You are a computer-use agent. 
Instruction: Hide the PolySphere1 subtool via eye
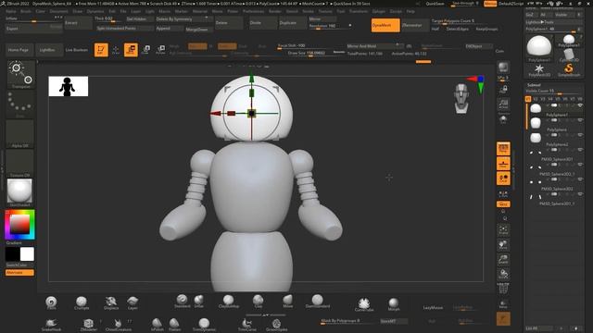point(580,105)
